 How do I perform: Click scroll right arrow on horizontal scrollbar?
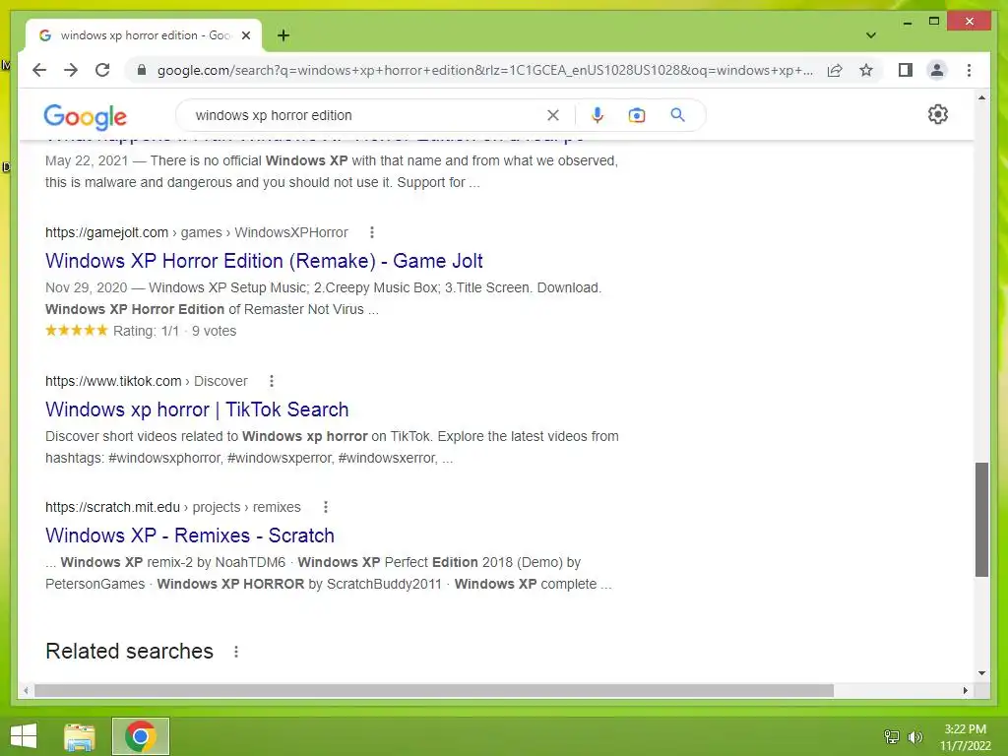[x=965, y=690]
